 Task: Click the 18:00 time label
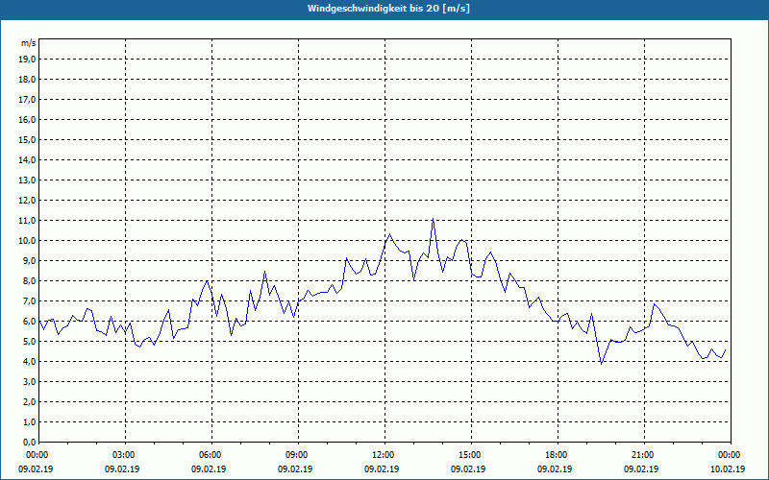click(x=558, y=455)
